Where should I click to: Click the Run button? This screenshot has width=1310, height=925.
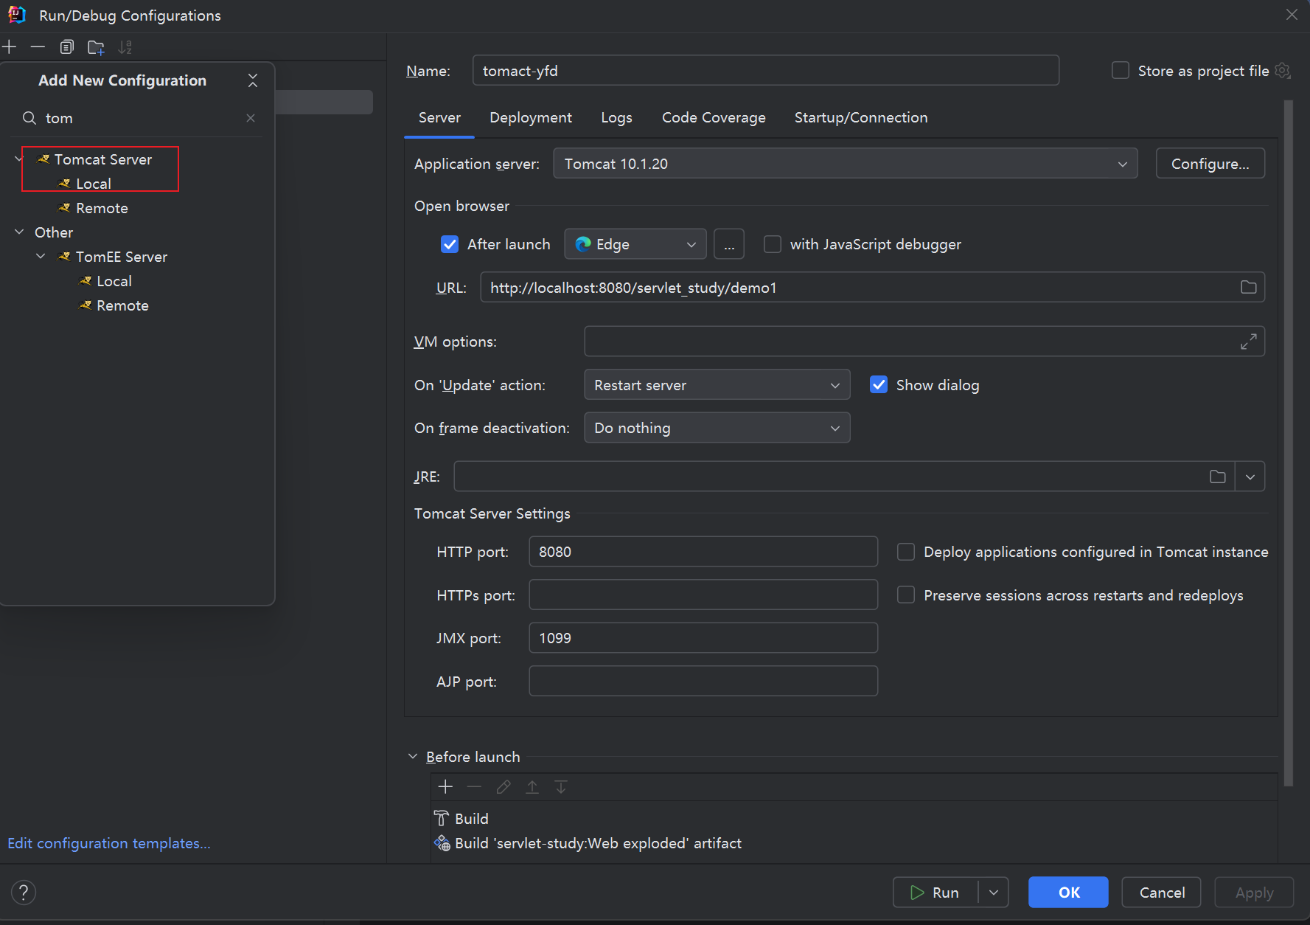pyautogui.click(x=936, y=893)
